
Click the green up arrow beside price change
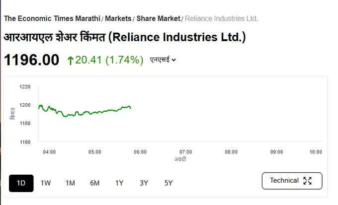[70, 61]
